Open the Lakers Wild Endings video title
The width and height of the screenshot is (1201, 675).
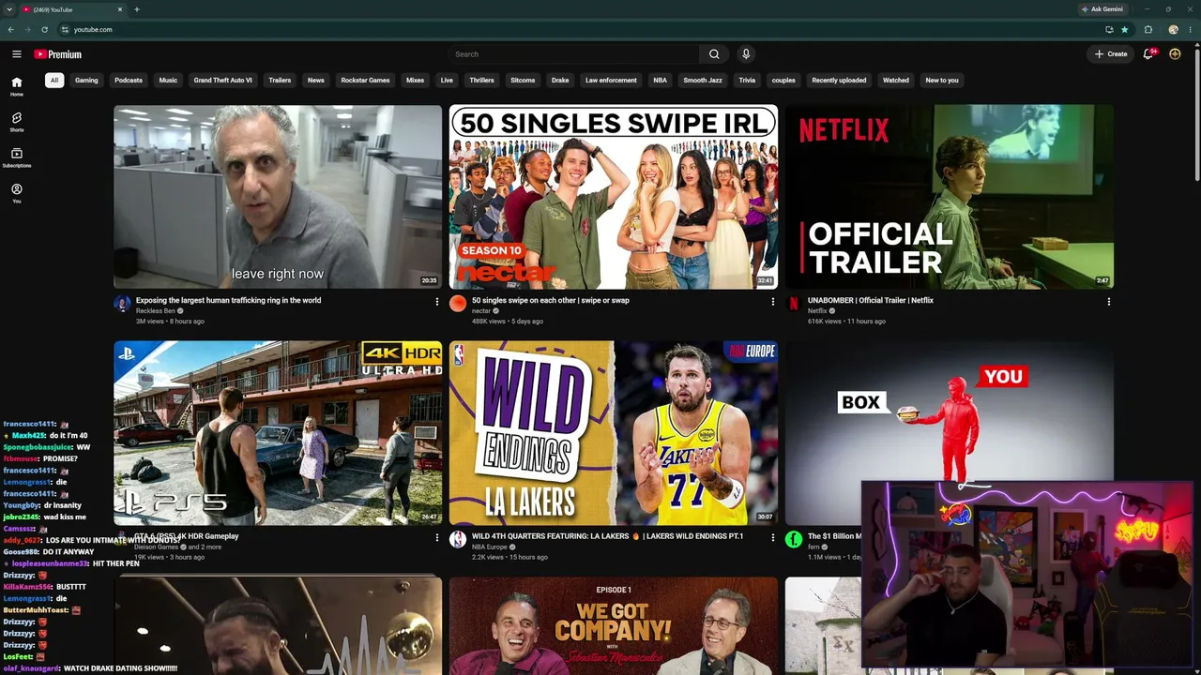click(x=607, y=536)
